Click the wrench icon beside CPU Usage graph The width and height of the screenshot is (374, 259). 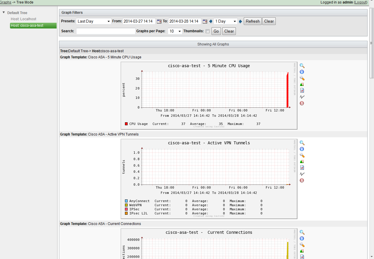302,78
